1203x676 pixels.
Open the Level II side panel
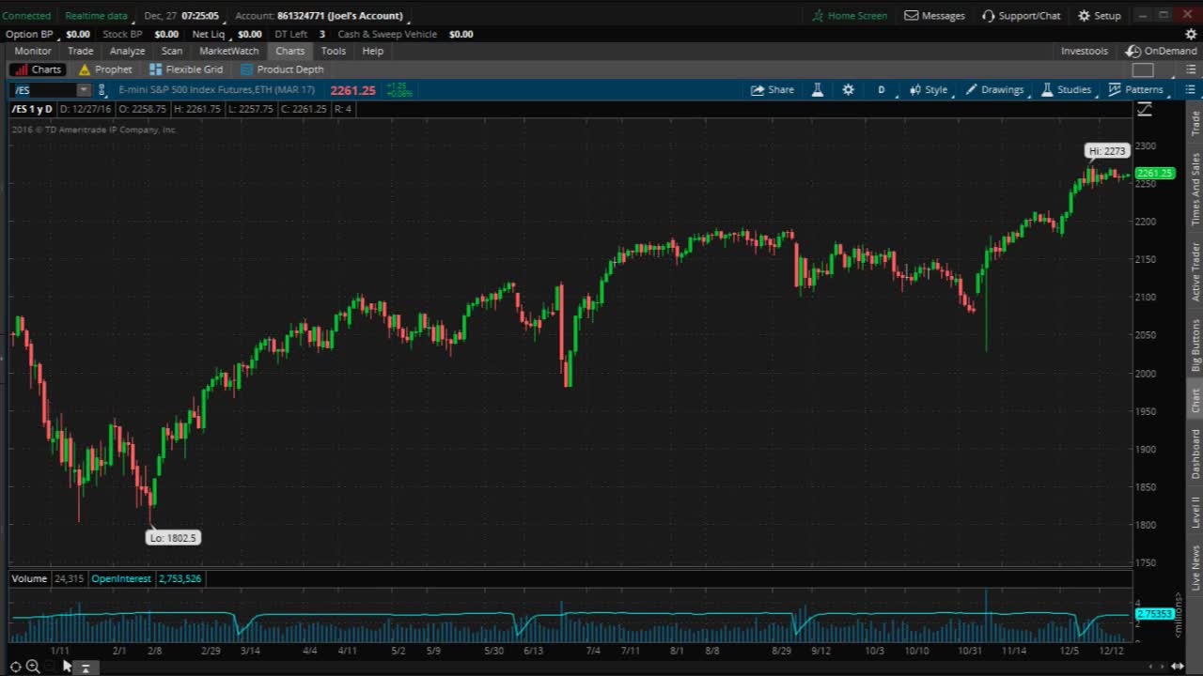pos(1195,512)
